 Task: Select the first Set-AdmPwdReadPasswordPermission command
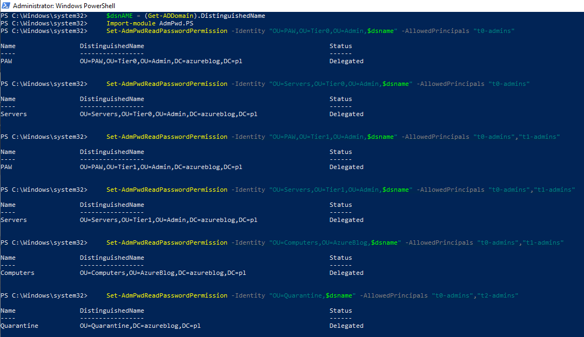166,31
